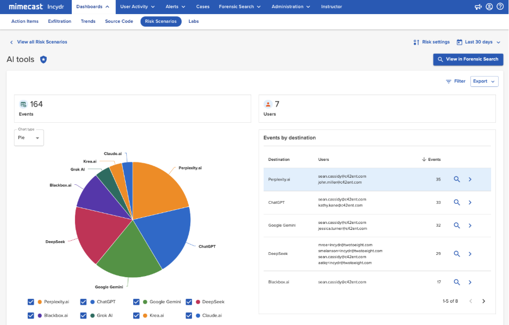Click the Risk settings sliders icon
The width and height of the screenshot is (509, 325).
[x=416, y=42]
